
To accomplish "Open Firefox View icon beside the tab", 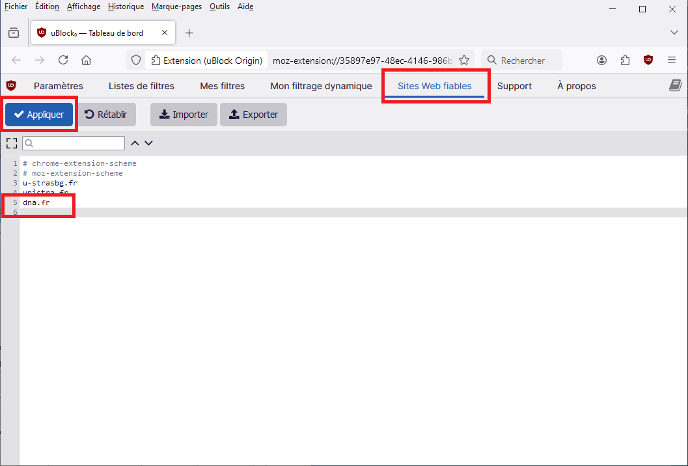I will [14, 33].
